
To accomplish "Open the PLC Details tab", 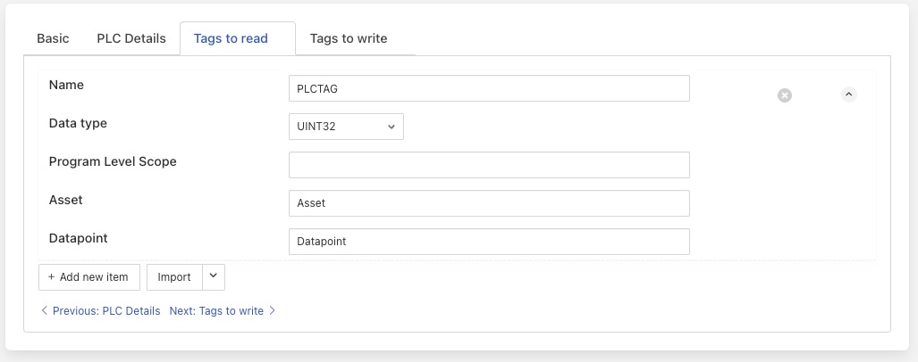I will click(131, 38).
